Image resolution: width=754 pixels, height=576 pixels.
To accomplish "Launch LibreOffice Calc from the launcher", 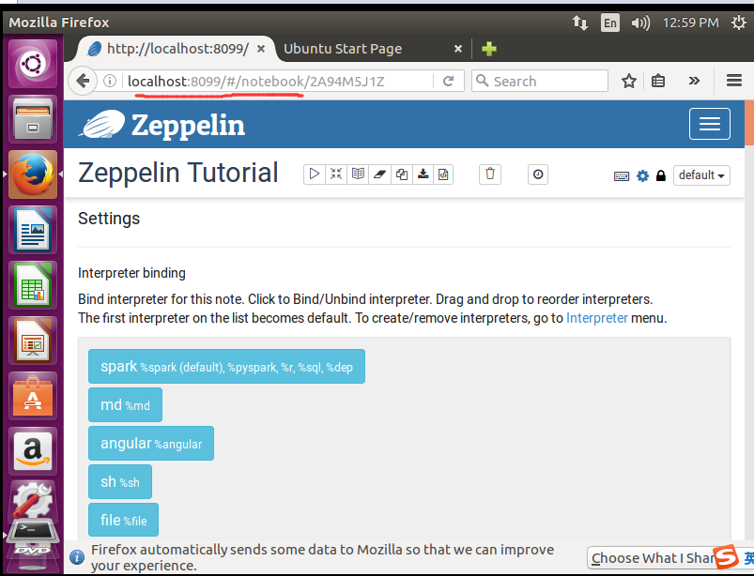I will click(x=33, y=285).
